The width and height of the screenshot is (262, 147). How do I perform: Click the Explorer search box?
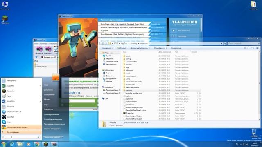244,43
